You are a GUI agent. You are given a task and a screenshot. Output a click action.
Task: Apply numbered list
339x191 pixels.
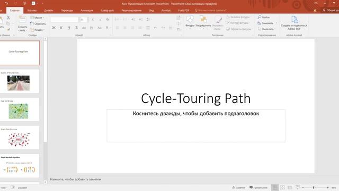pos(125,20)
